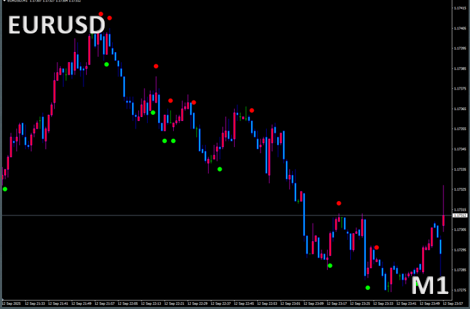
Task: Click time axis label 12 Sep 23:41
Action: pyautogui.click(x=407, y=304)
